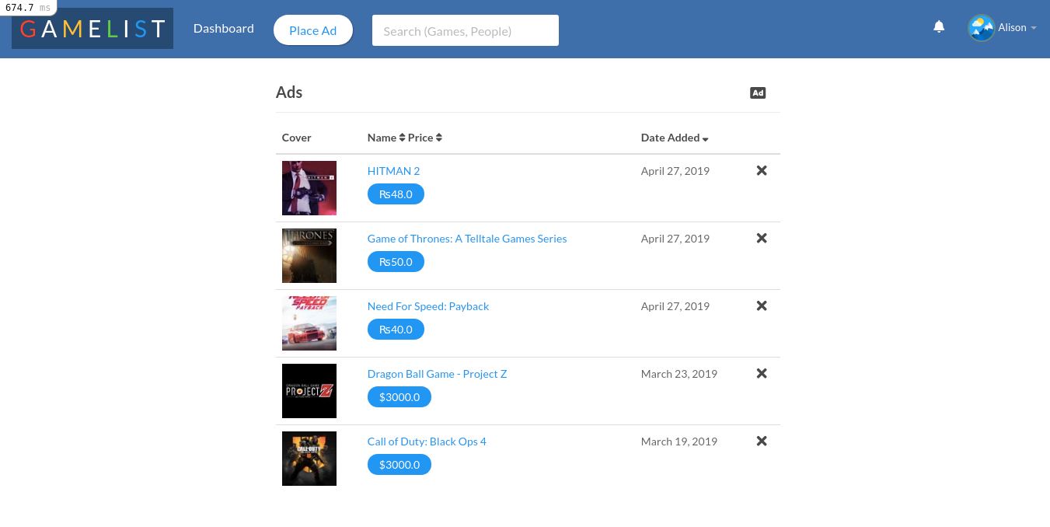Click the Need For Speed cover thumbnail

click(309, 323)
